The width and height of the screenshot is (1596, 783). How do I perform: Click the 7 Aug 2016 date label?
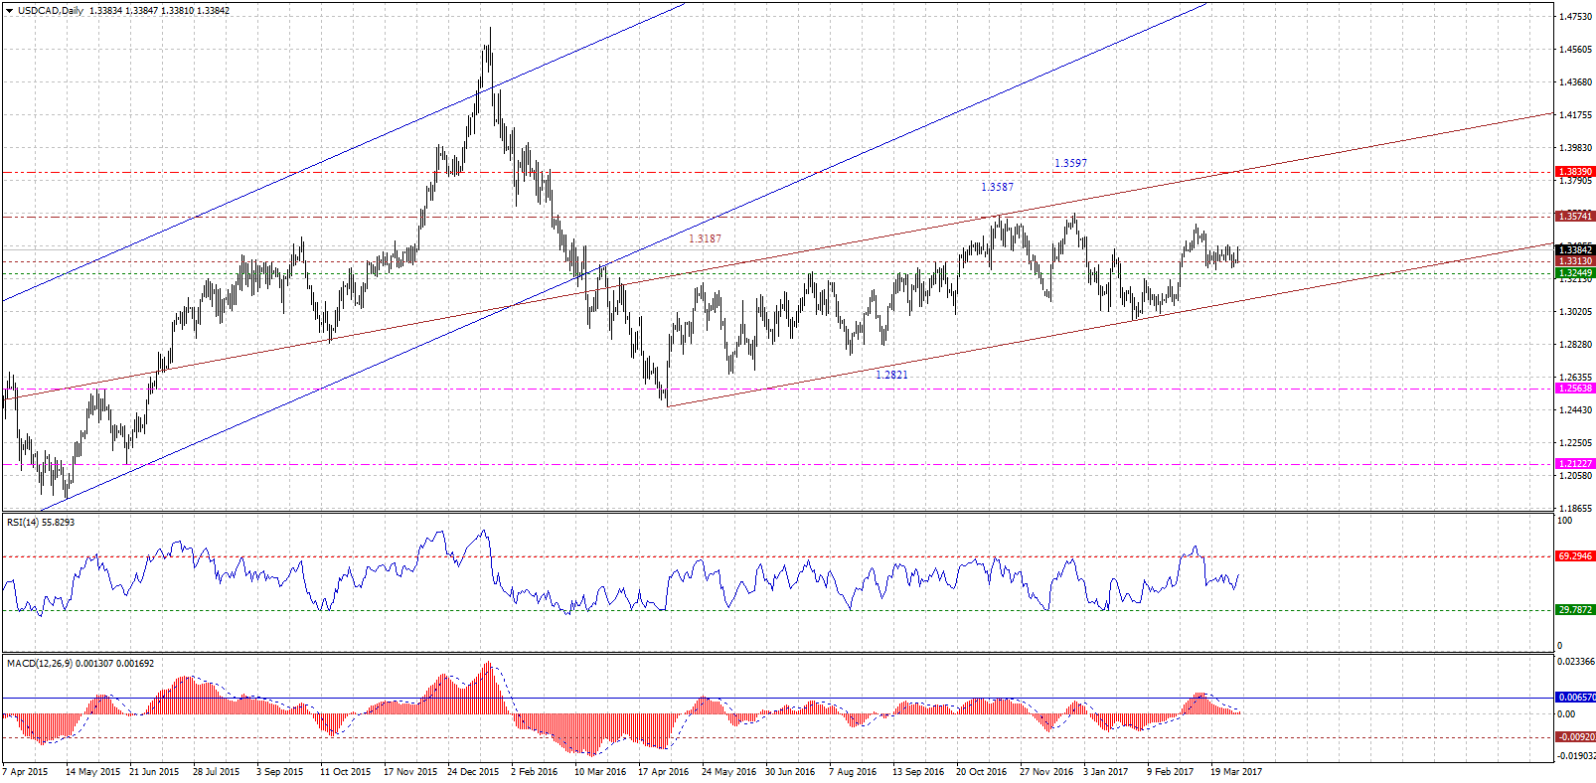(853, 771)
